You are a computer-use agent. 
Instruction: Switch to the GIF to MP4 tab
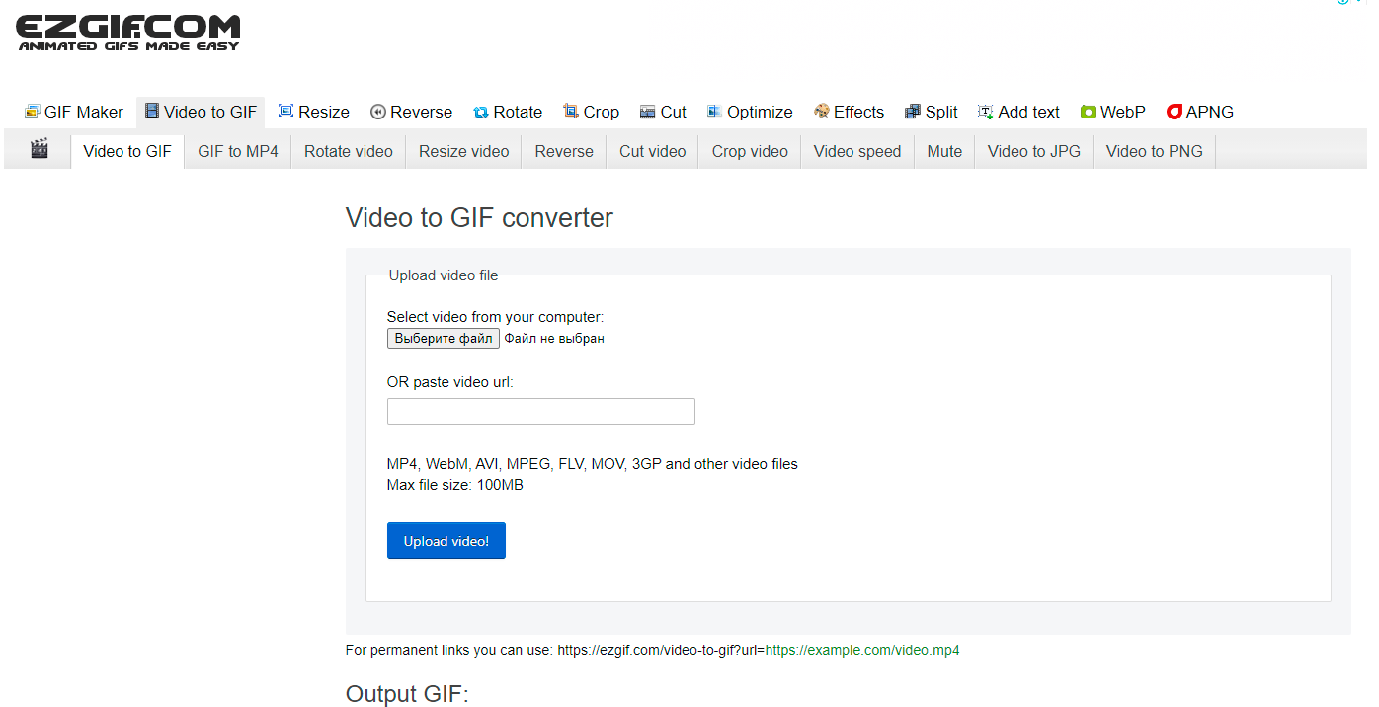(238, 151)
